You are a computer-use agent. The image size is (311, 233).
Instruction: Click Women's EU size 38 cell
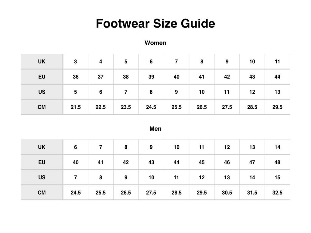[126, 77]
